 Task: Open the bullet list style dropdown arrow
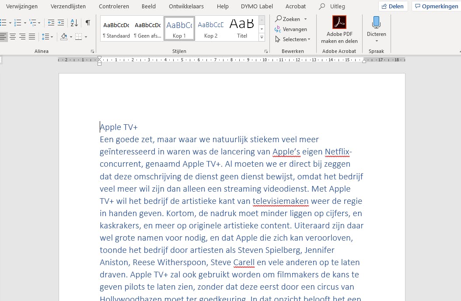tap(10, 23)
